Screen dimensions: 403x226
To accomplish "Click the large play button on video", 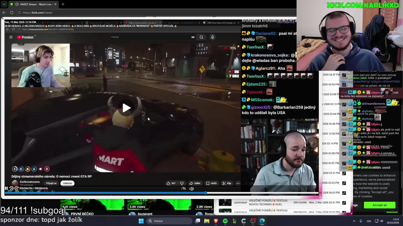I will (127, 108).
